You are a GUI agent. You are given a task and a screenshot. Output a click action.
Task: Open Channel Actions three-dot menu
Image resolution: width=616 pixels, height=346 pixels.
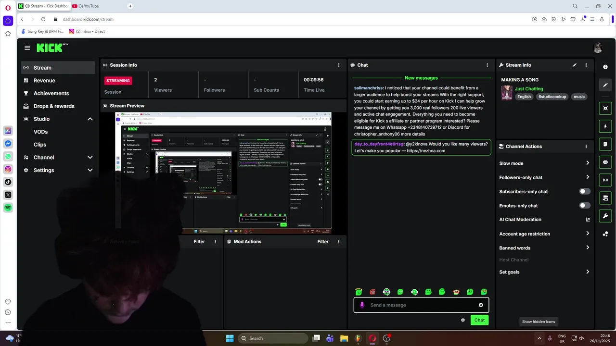(x=586, y=147)
